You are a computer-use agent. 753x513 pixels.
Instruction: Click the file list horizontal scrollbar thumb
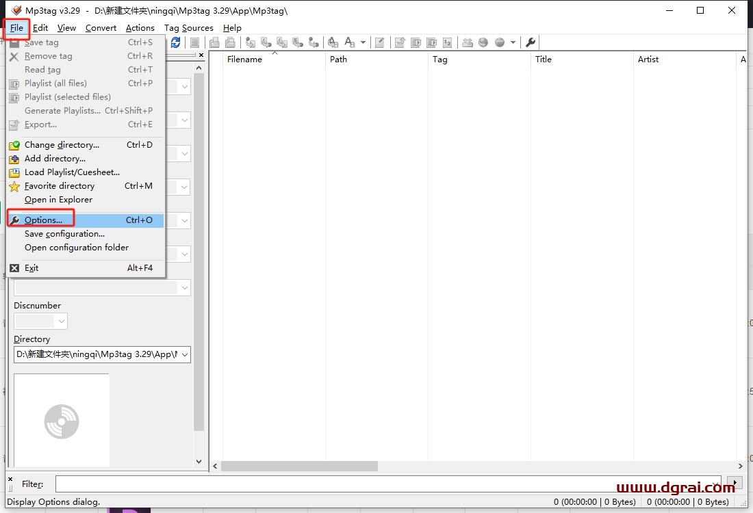click(299, 466)
